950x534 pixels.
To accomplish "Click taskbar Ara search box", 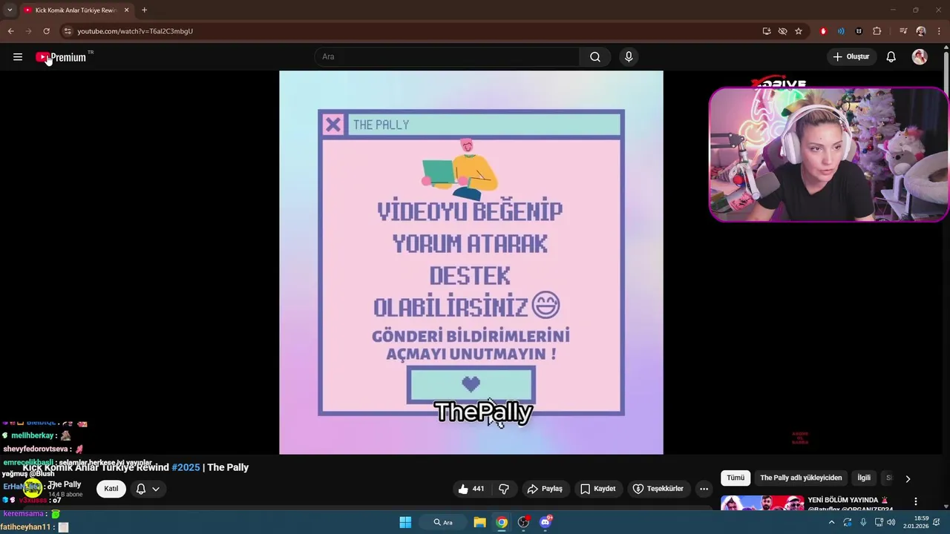I will (x=444, y=522).
